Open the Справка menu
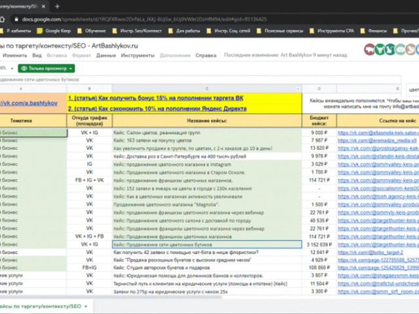Image resolution: width=419 pixels, height=314 pixels. 206,55
